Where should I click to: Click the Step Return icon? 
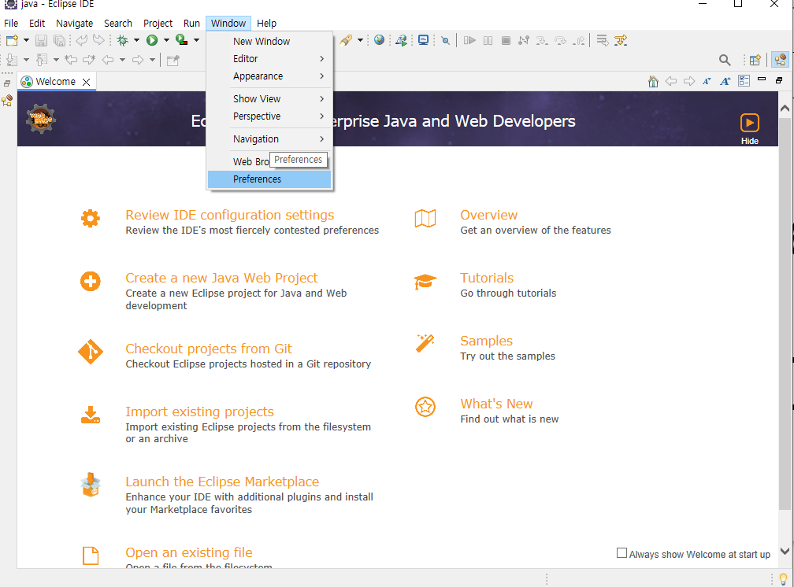coord(578,40)
